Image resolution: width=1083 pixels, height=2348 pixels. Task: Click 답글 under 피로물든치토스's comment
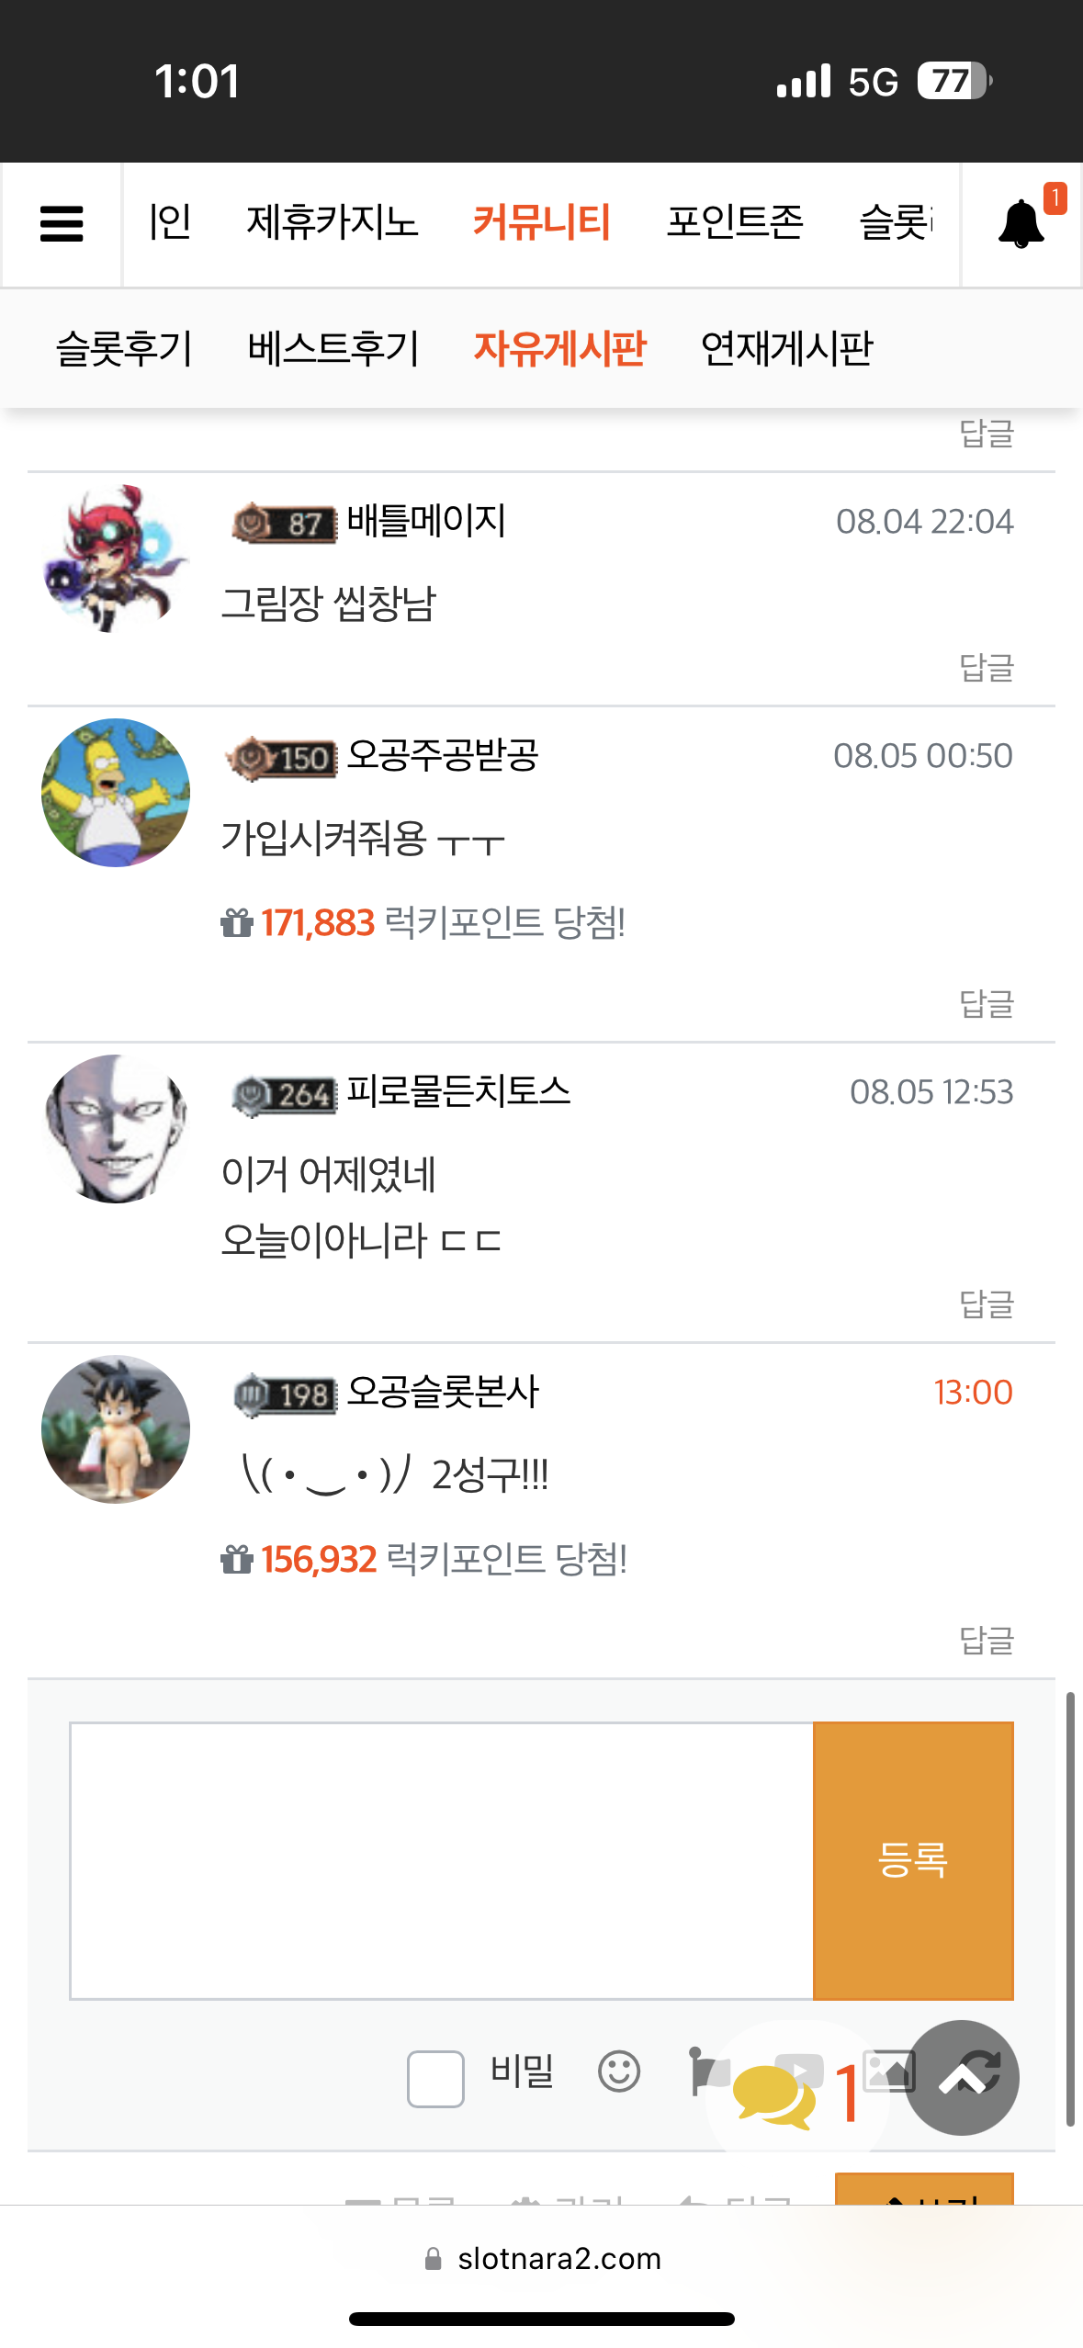[x=987, y=1304]
